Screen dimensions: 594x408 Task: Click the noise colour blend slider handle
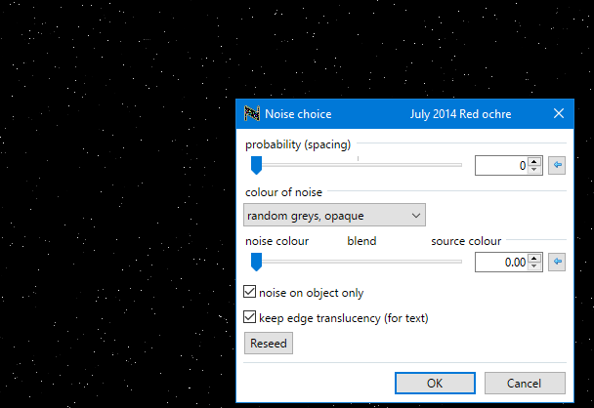tap(257, 262)
